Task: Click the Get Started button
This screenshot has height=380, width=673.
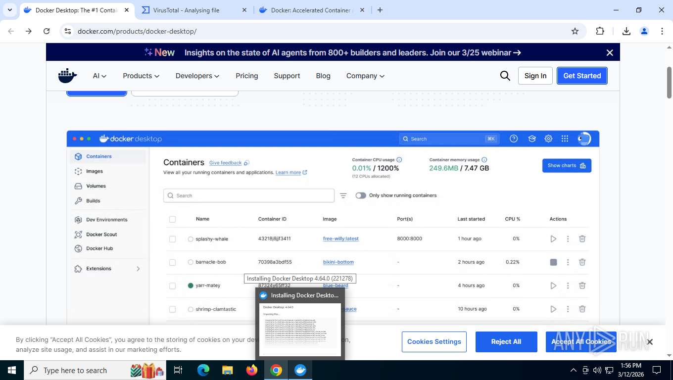Action: (582, 76)
